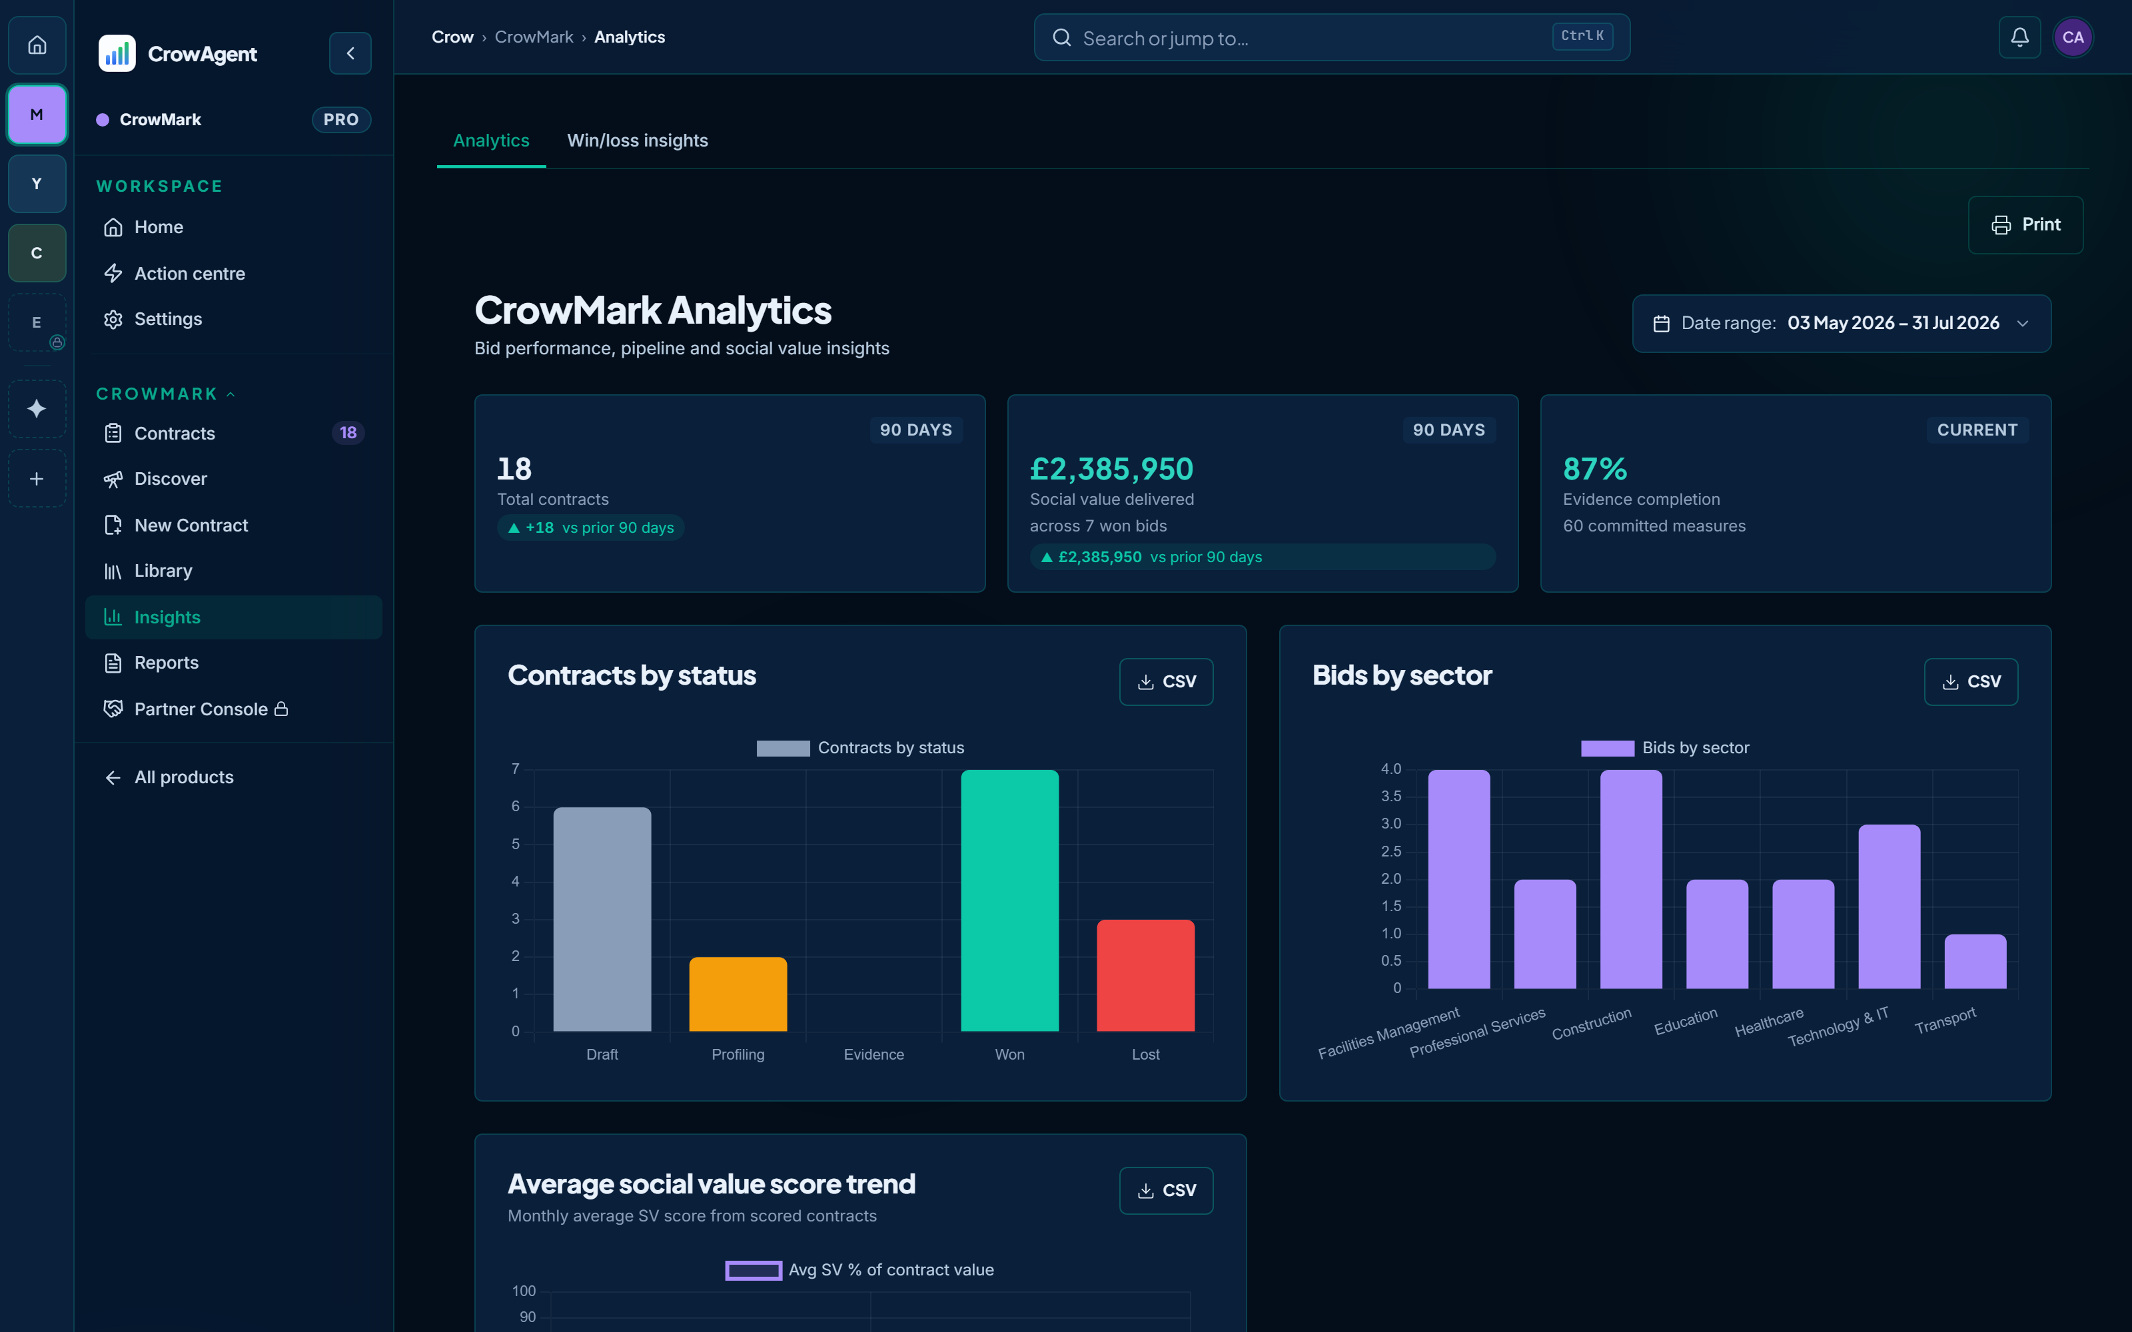The image size is (2132, 1332).
Task: Click the CrowAgent logo icon
Action: coord(117,54)
